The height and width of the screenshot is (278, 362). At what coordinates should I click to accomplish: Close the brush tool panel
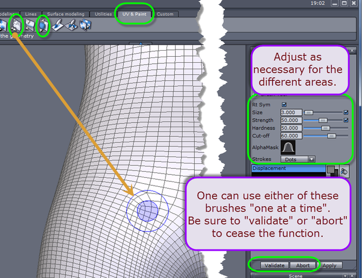[x=352, y=50]
